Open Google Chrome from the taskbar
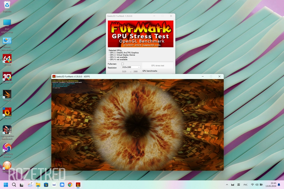 point(70,185)
